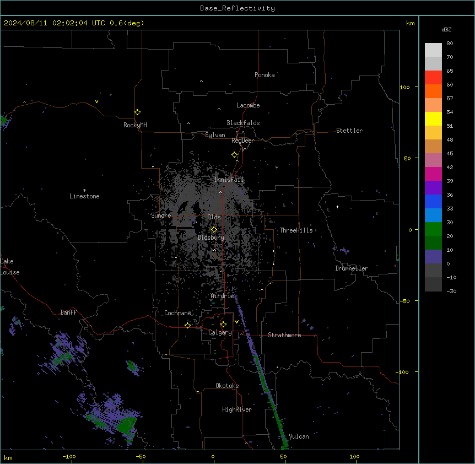Select the violet swatch above 36 dBZ
Screen dimensions: 475x464
pos(433,188)
